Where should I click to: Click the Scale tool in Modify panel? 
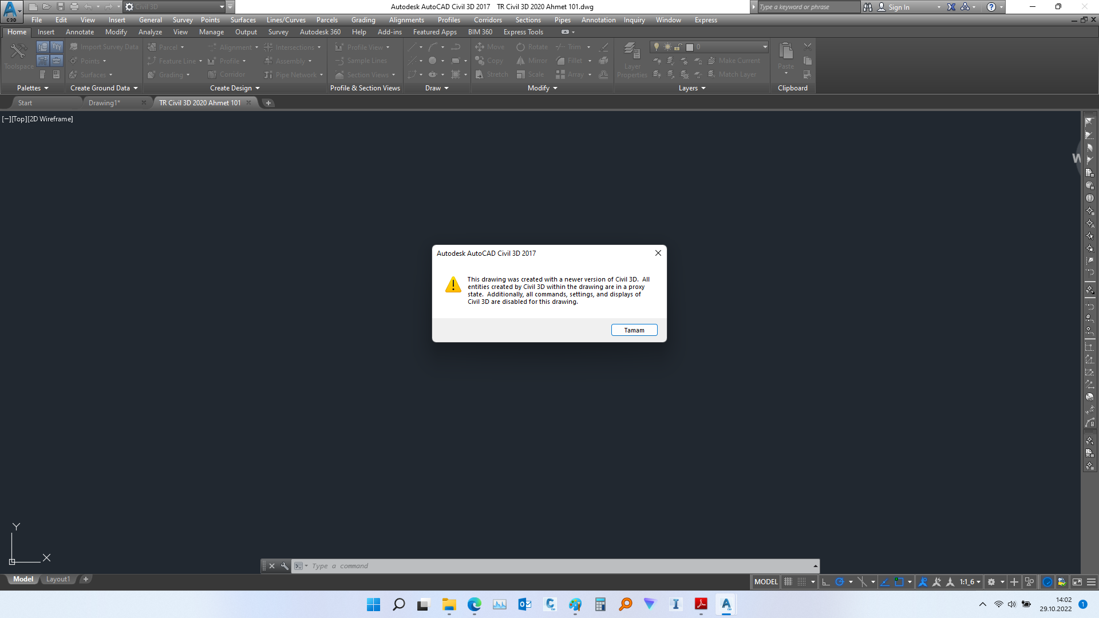[x=531, y=74]
